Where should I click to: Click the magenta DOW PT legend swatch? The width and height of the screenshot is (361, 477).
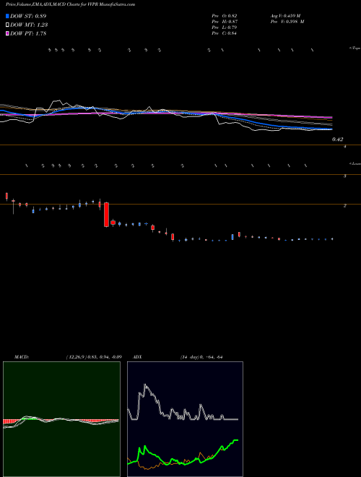point(7,34)
